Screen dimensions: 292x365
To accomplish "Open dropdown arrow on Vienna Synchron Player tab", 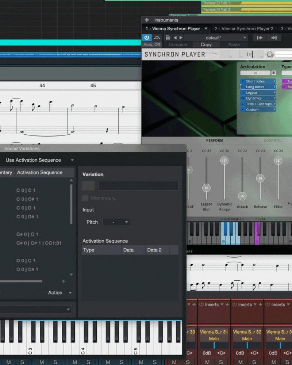I will tap(206, 28).
